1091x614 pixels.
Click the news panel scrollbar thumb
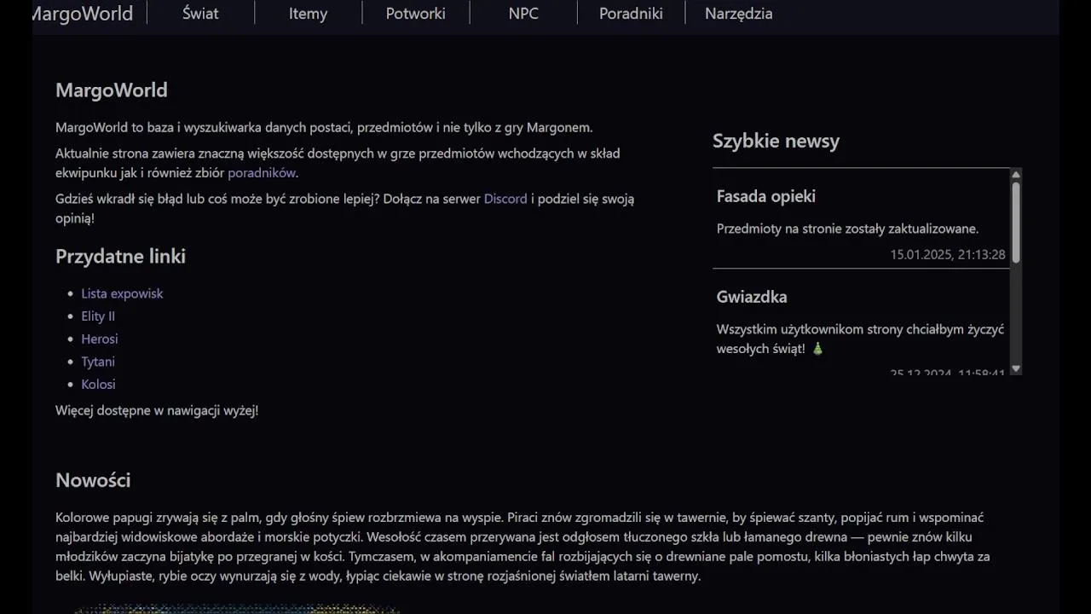1016,222
